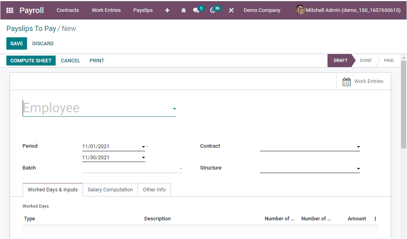This screenshot has width=407, height=239.
Task: Click the Work Entries calendar icon
Action: pyautogui.click(x=346, y=81)
